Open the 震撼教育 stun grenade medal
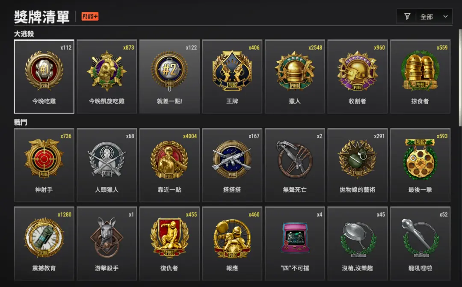462x287 pixels. click(44, 243)
